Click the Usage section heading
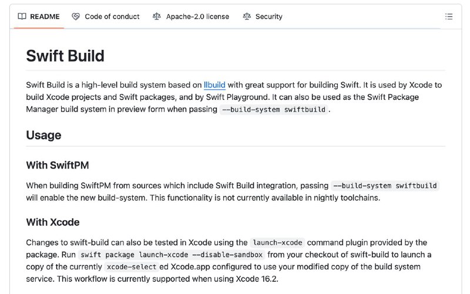 (x=43, y=136)
